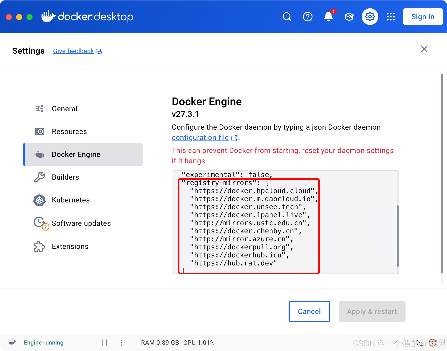Viewport: 447px width, 351px height.
Task: Click the Builders wrench icon
Action: point(39,177)
